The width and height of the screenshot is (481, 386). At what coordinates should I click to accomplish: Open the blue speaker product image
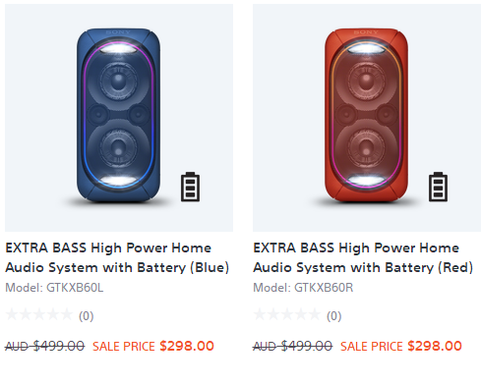[119, 118]
